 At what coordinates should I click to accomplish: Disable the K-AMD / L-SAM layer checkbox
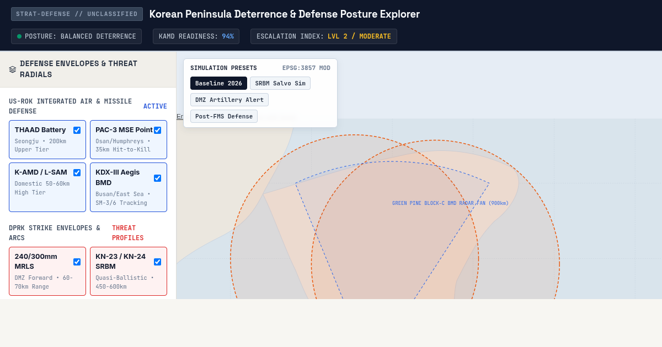pyautogui.click(x=77, y=173)
